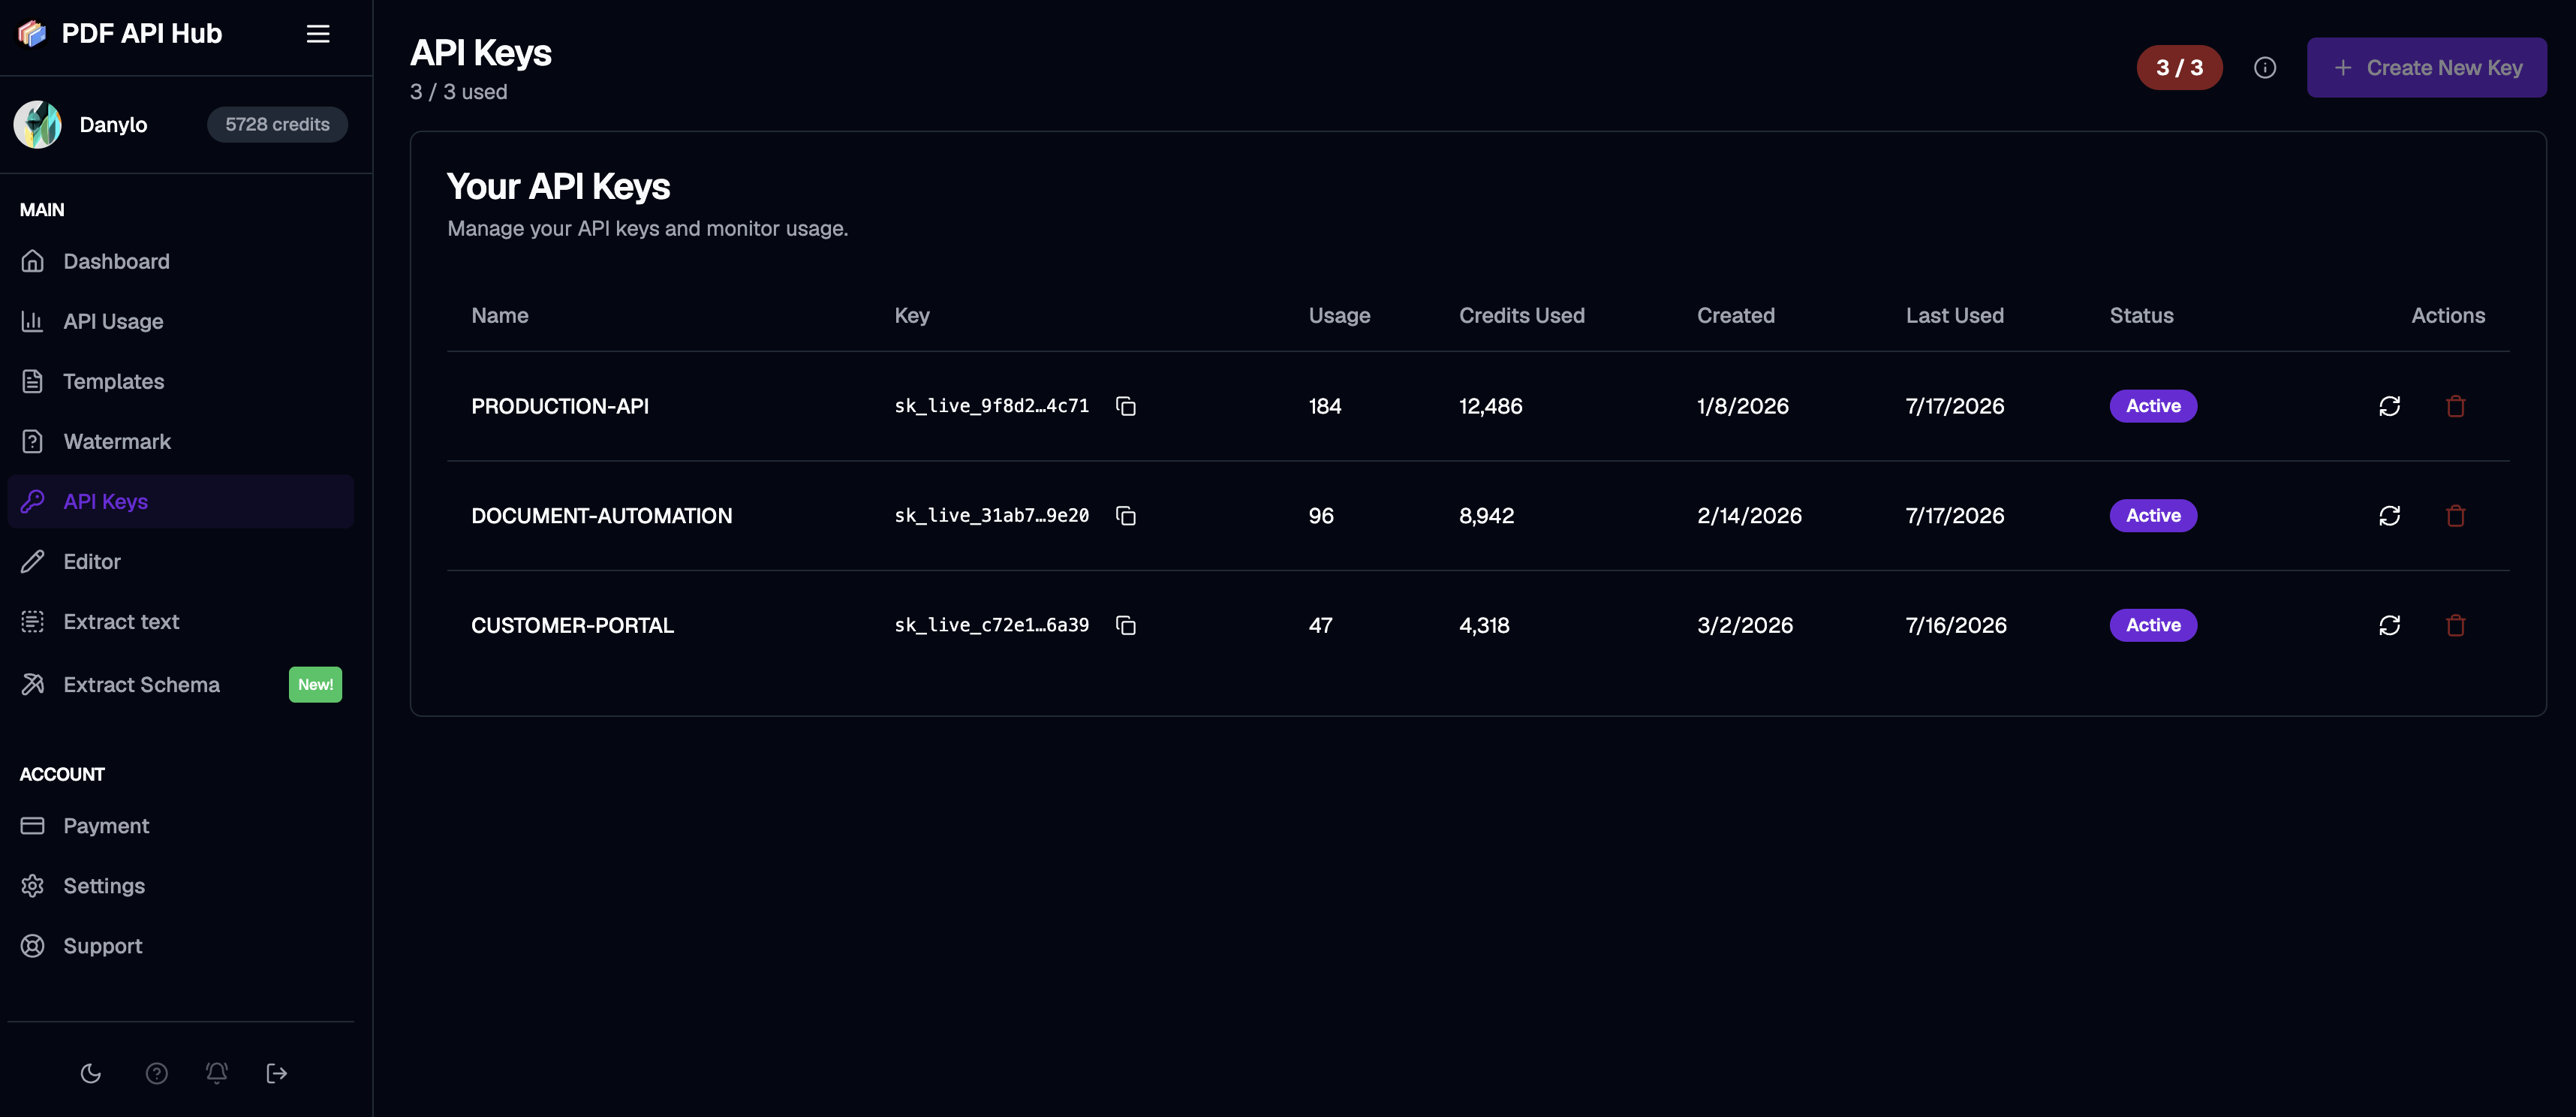
Task: Click the 3/2/2026 created date
Action: [x=1745, y=625]
